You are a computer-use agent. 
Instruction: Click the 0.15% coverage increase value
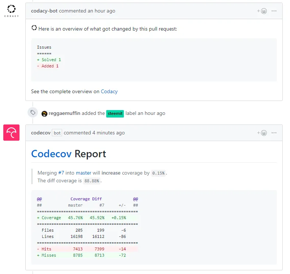pos(158,173)
